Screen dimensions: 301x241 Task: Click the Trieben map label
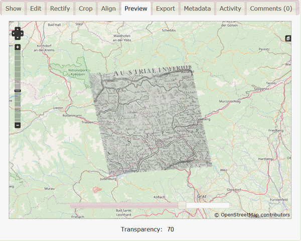tap(87, 122)
